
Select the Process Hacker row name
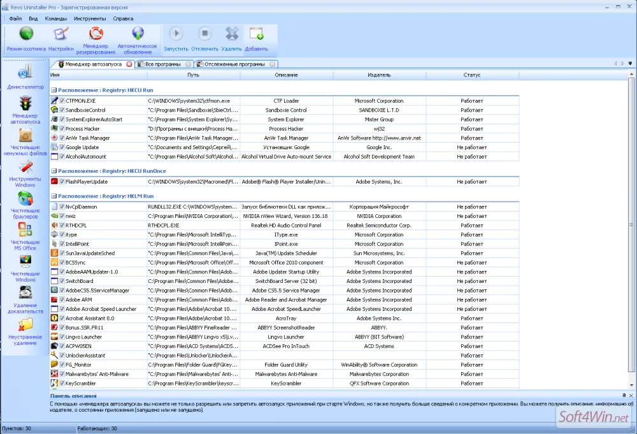pyautogui.click(x=82, y=128)
